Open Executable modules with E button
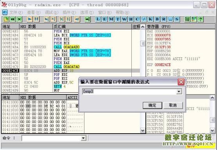Viewport: 217px width, 150px height. (104, 19)
